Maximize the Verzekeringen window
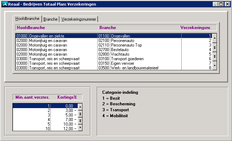Screen dimensions: 232x141 click(x=221, y=4)
